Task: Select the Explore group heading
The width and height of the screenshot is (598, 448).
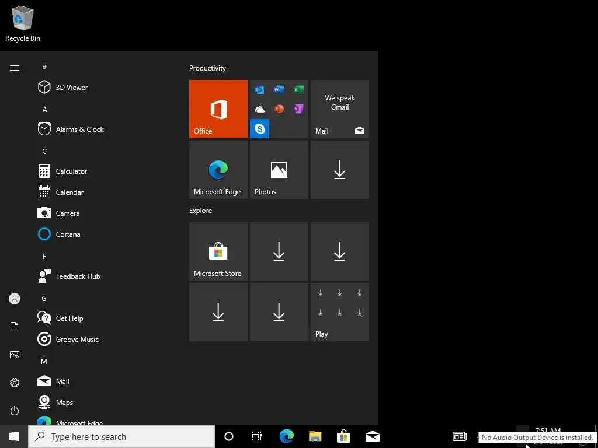Action: pos(201,210)
